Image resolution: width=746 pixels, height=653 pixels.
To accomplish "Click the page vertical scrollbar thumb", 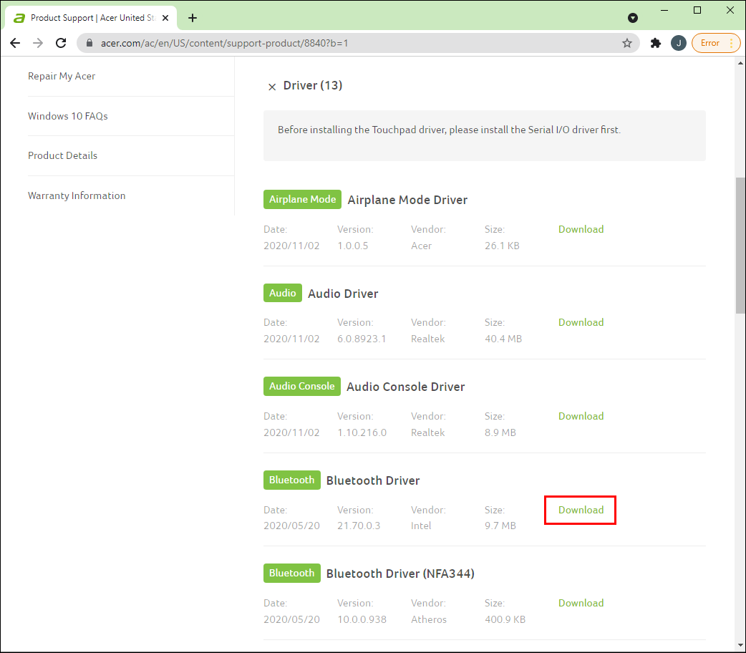I will pos(740,246).
